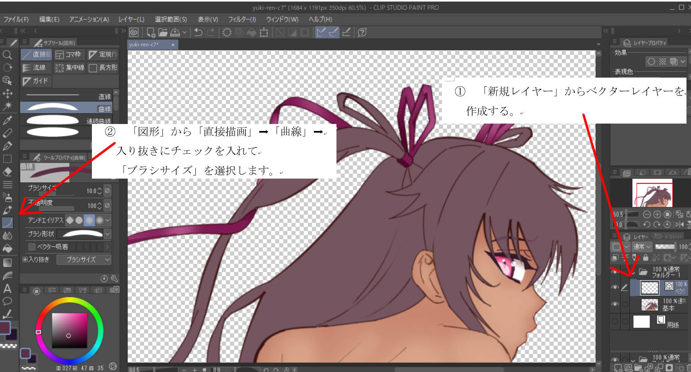Select the Airbrush tool
The image size is (691, 372).
tap(7, 197)
